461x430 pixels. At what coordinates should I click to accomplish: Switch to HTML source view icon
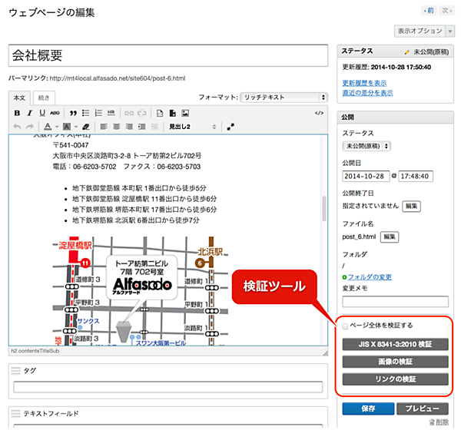[319, 113]
